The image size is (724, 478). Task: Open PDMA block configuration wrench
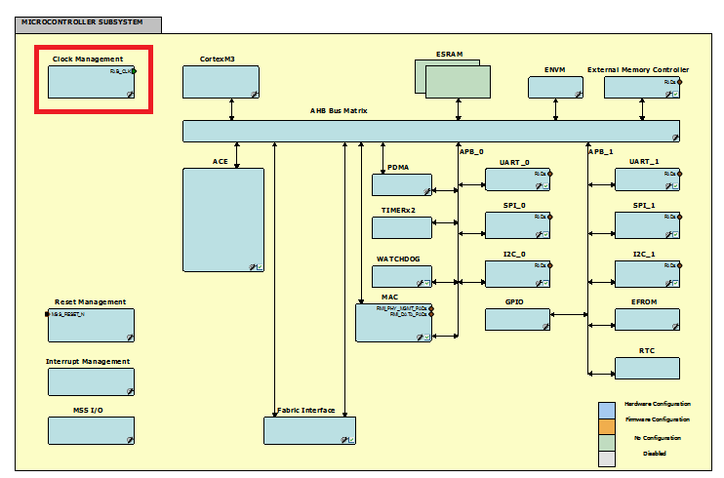pos(424,191)
